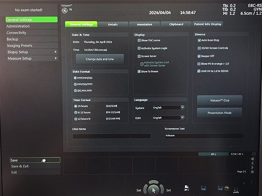Click the printer icon in bottom bar
This screenshot has height=196, width=262.
click(x=187, y=188)
